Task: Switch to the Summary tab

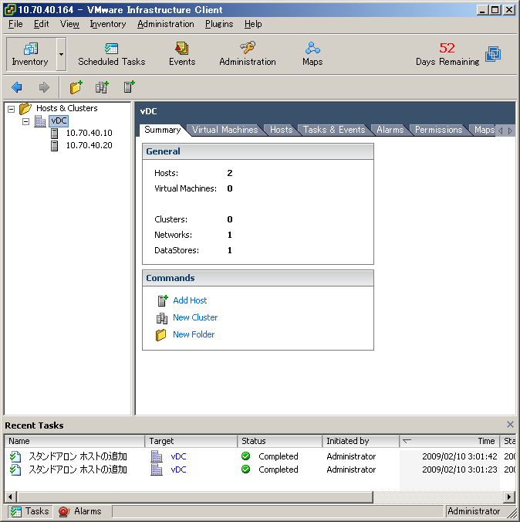Action: 162,130
